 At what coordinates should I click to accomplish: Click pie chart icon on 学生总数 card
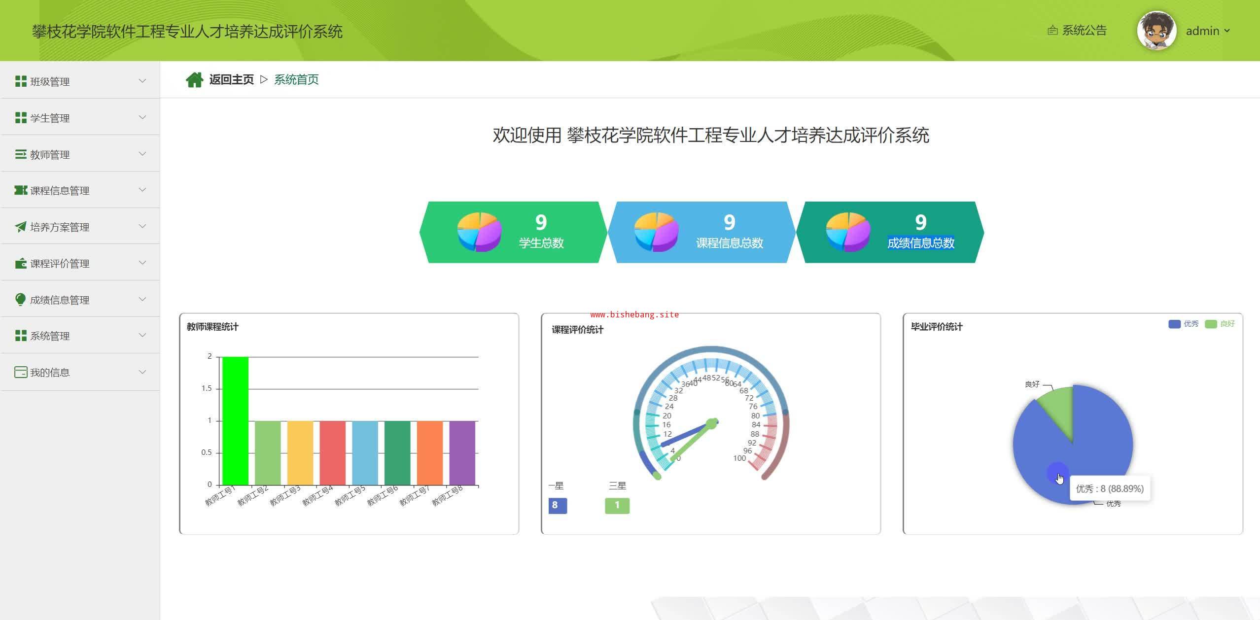pyautogui.click(x=479, y=232)
